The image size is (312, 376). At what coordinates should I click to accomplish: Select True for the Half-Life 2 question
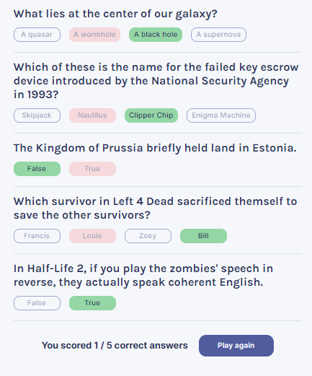point(92,303)
